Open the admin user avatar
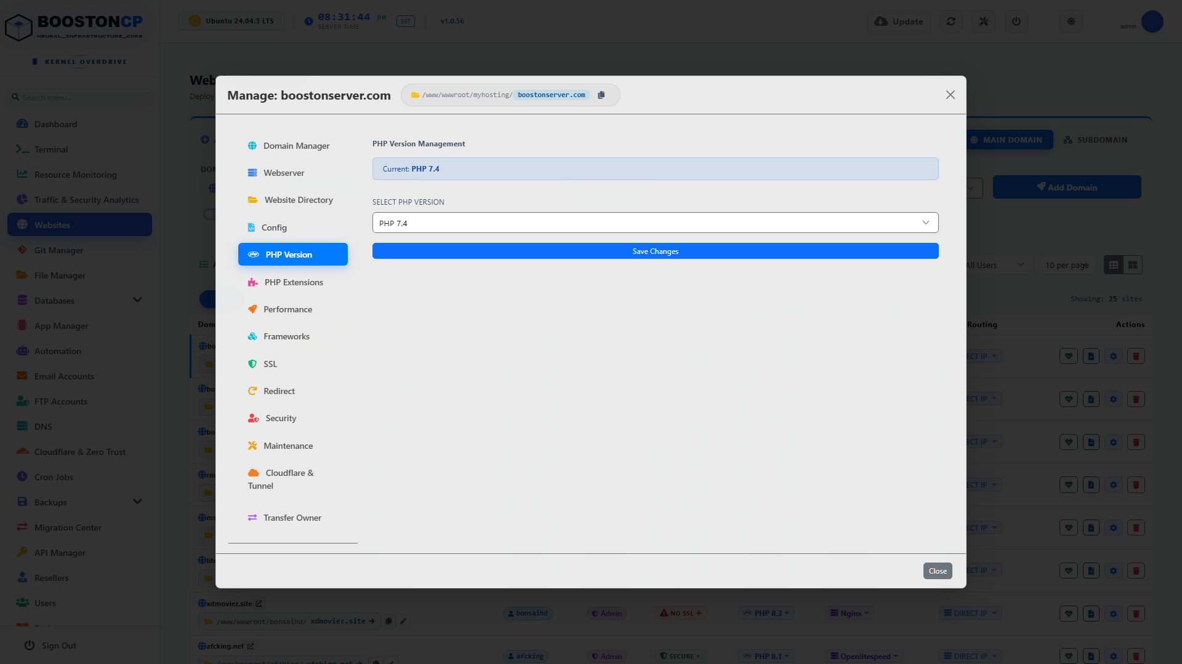Screen dimensions: 1182x664 tap(1152, 22)
